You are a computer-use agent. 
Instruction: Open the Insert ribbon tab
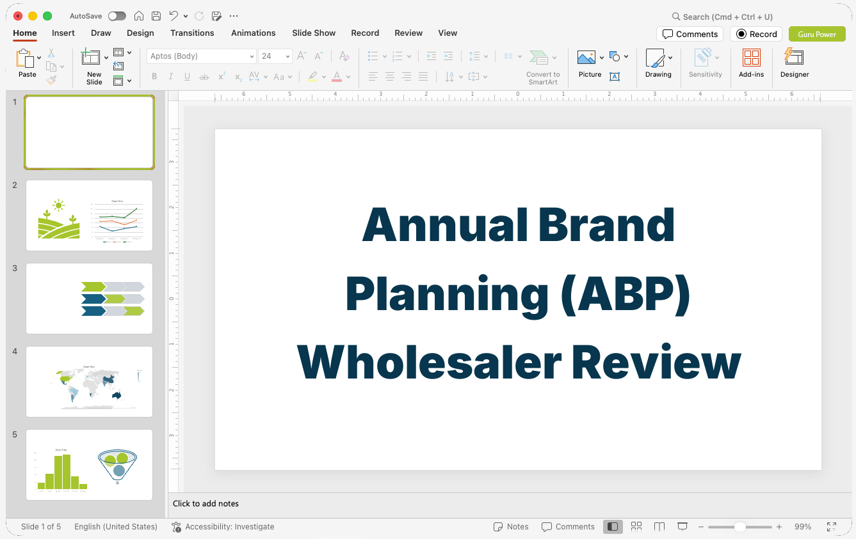[x=63, y=33]
